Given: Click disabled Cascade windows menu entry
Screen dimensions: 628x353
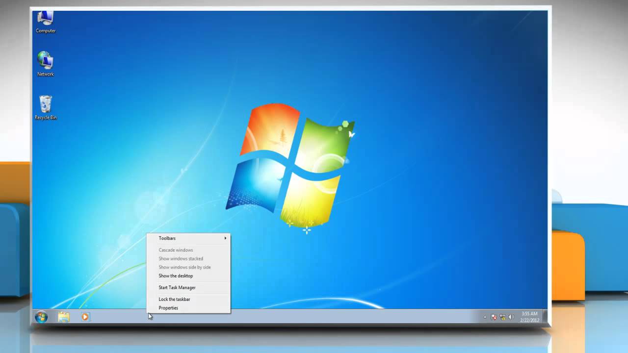Looking at the screenshot, I should (189, 250).
